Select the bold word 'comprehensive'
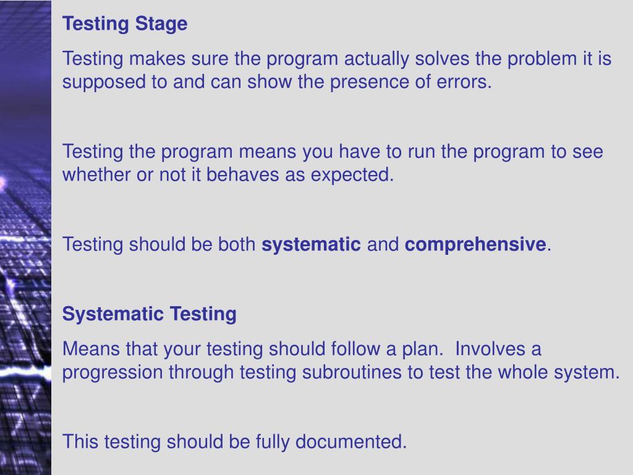 [x=475, y=244]
